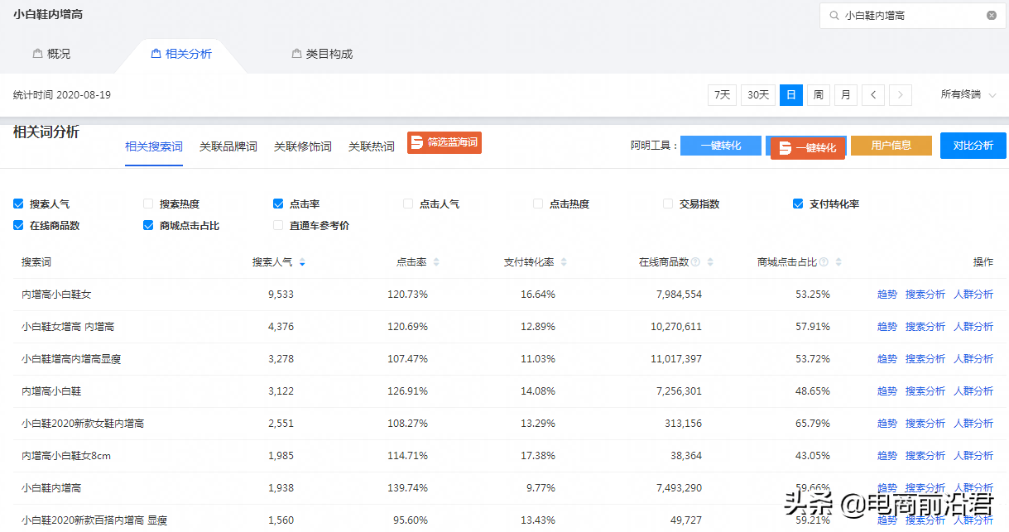The height and width of the screenshot is (532, 1009).
Task: Disable the 搜索人气 checkbox
Action: (17, 203)
